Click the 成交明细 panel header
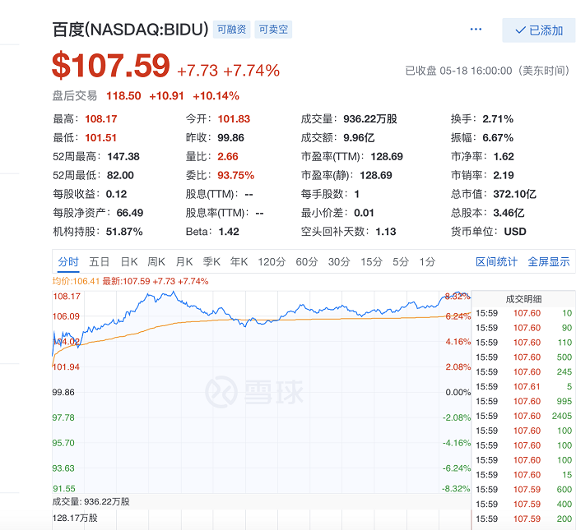 (x=523, y=299)
